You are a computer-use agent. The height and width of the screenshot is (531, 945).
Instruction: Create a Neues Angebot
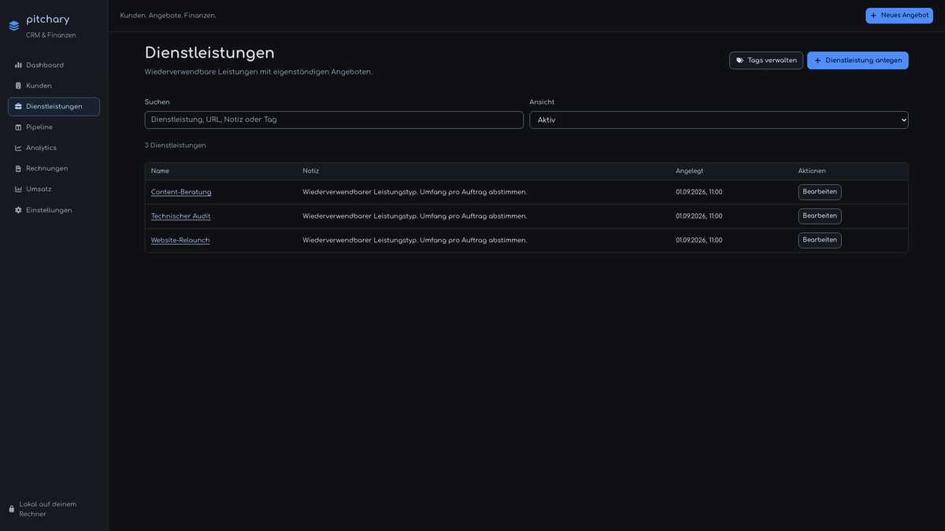[x=899, y=16]
